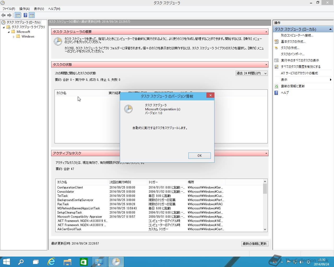
Task: Click the green refresh icon in actions
Action: click(x=276, y=86)
